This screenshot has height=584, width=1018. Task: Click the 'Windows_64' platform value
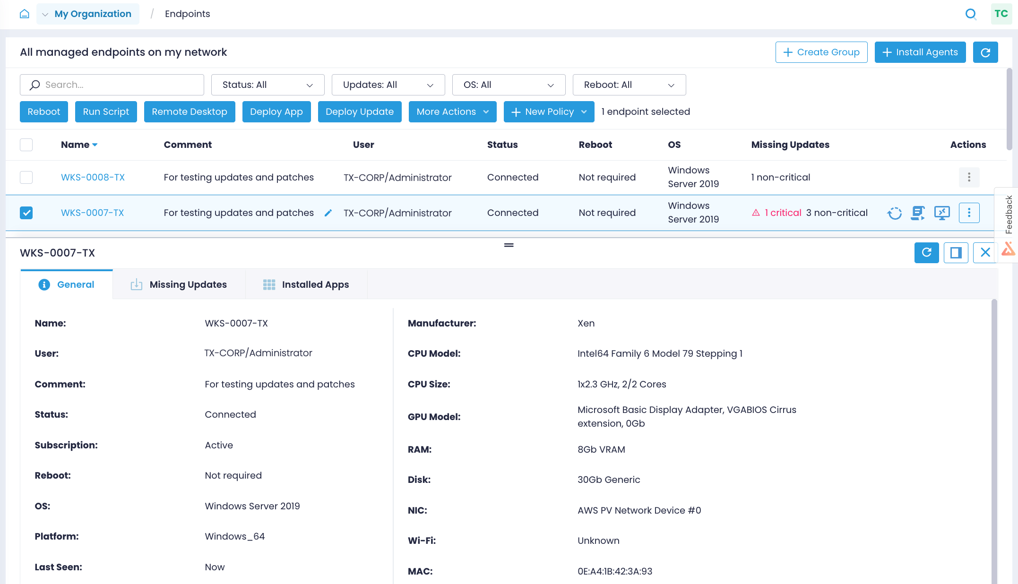coord(235,536)
